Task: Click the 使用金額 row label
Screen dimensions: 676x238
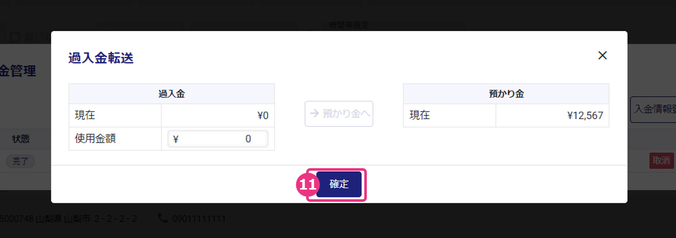Action: [95, 139]
